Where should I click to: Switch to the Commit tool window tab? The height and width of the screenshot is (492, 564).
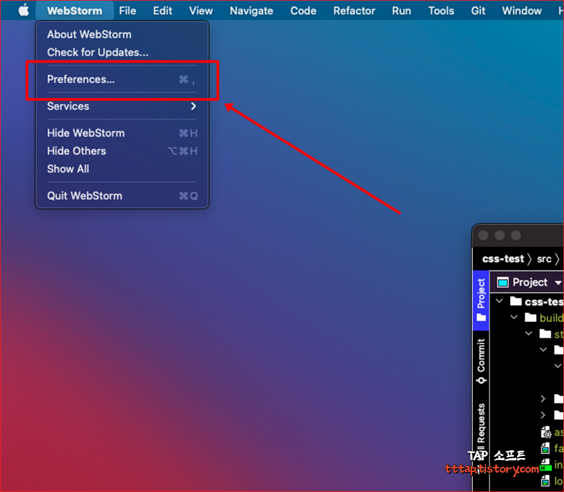point(481,361)
